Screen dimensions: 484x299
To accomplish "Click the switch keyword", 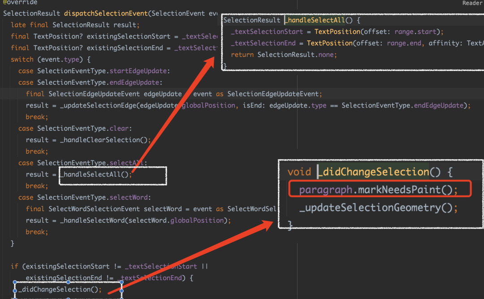I will [22, 60].
